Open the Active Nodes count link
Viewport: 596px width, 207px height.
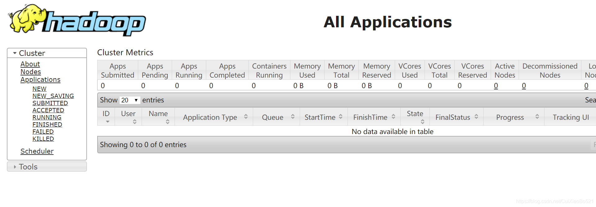point(496,86)
